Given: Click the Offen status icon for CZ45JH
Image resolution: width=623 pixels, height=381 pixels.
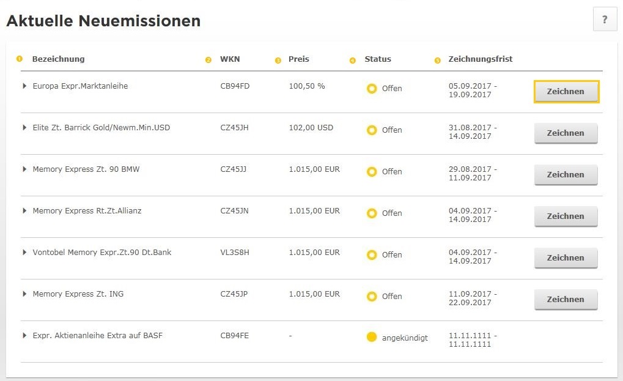Looking at the screenshot, I should tap(372, 130).
